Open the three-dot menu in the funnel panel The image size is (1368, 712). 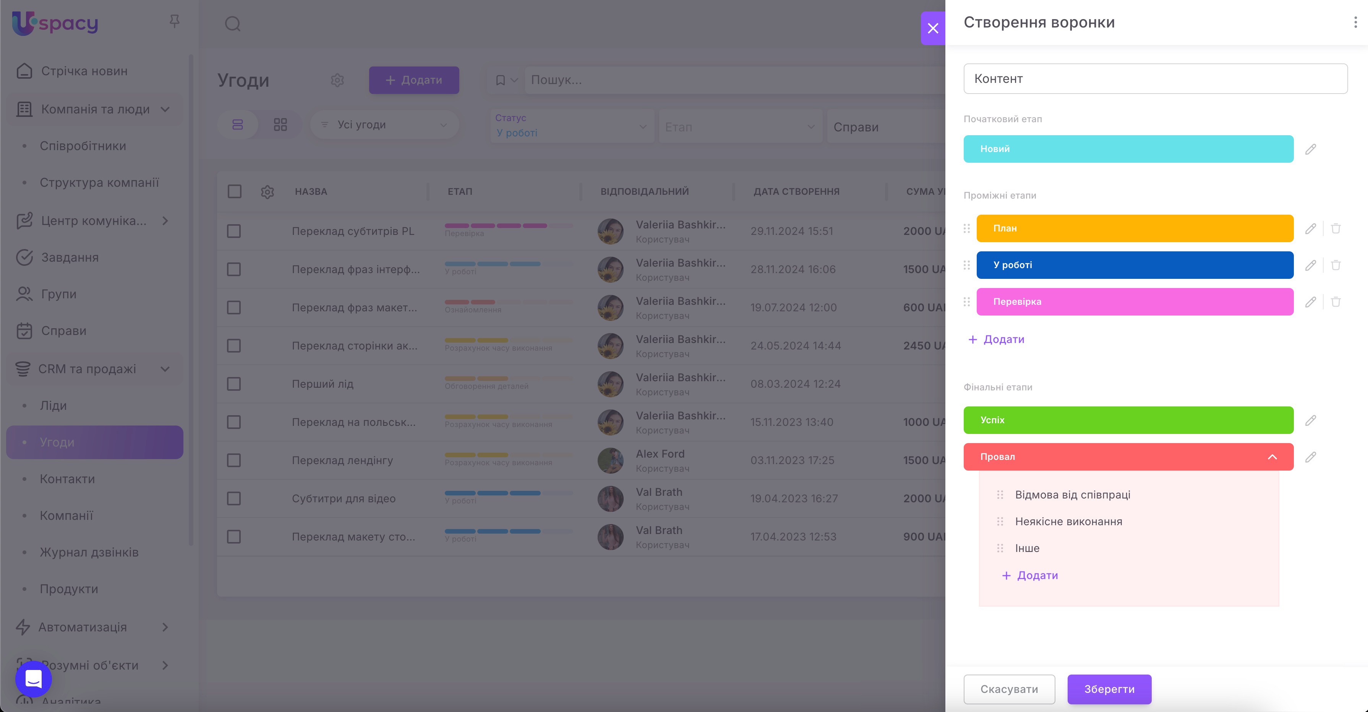(x=1355, y=22)
